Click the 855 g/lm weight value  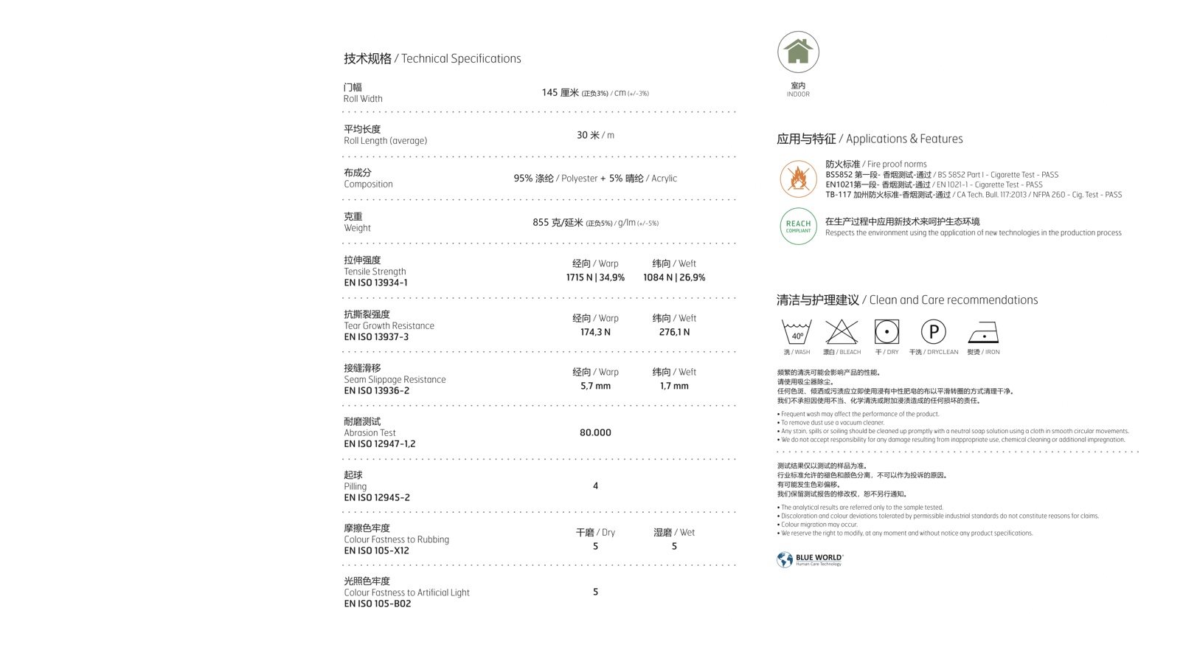click(x=595, y=222)
